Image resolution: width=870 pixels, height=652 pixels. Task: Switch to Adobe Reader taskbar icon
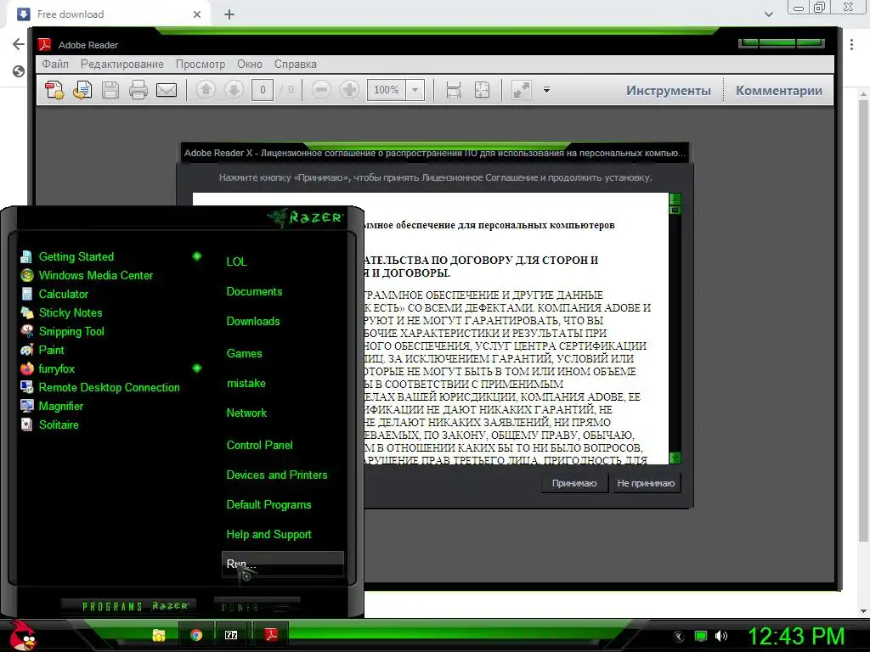click(x=271, y=634)
